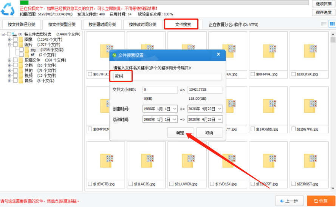
Task: Cancel the search dialog with 取消
Action: (209, 133)
